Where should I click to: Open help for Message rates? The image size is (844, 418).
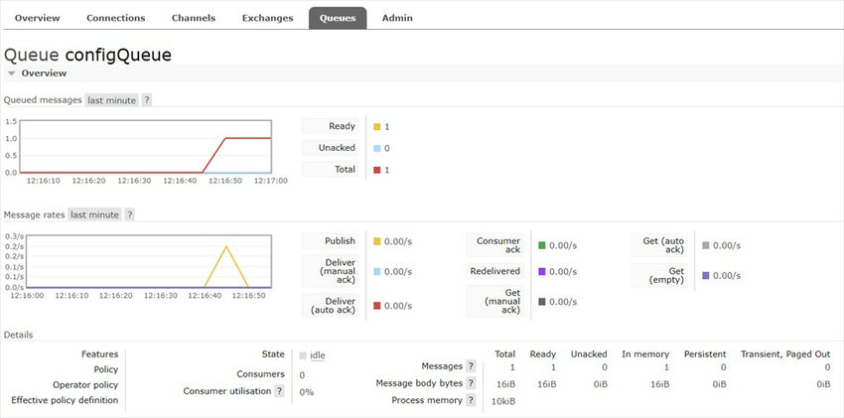coord(130,214)
